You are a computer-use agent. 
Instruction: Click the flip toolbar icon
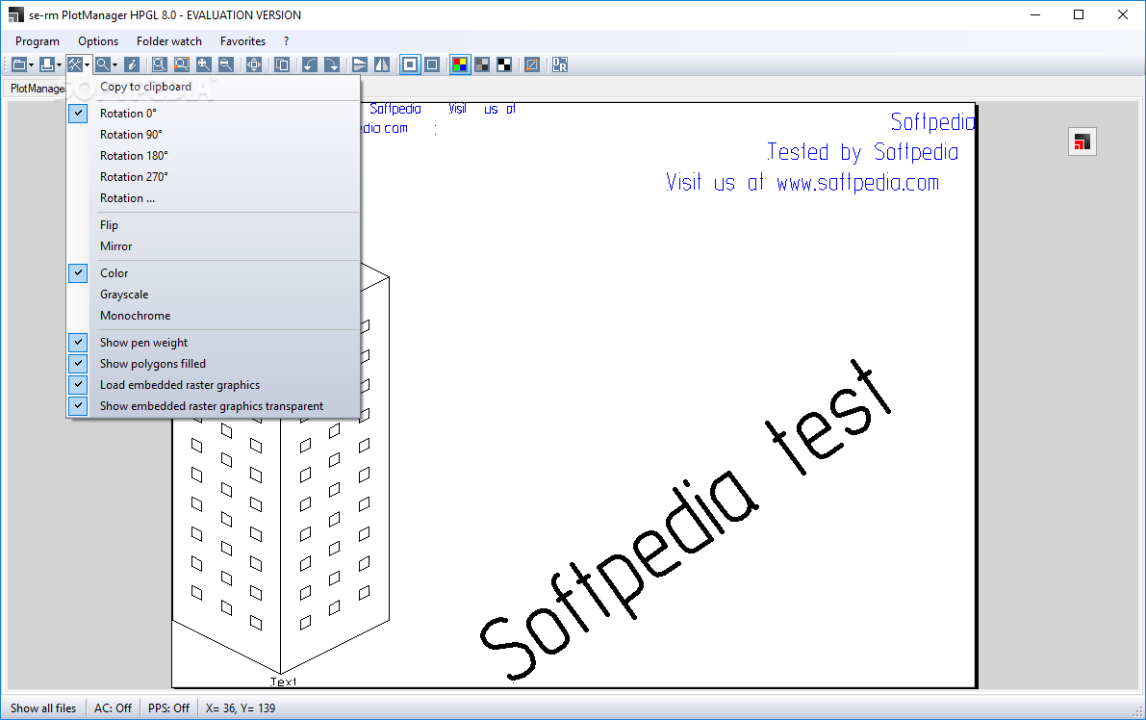point(360,65)
